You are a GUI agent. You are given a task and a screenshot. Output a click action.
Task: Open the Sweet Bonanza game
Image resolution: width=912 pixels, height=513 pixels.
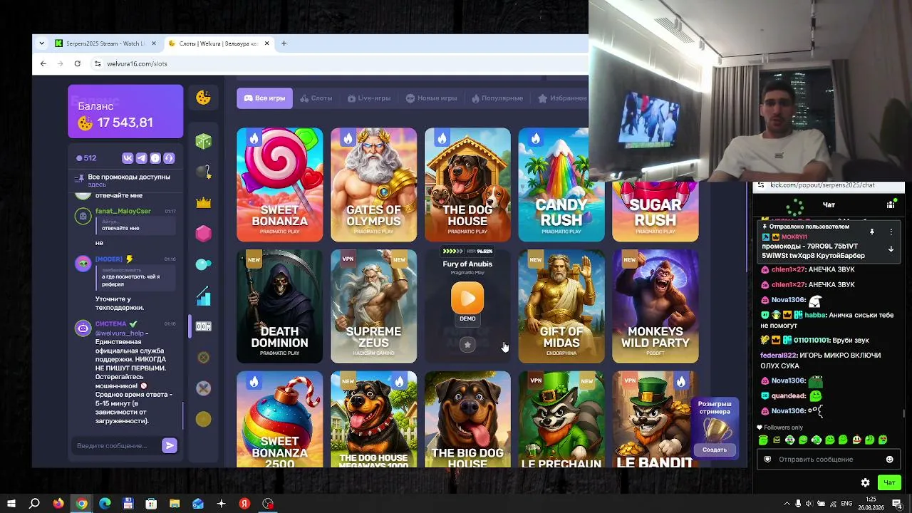(x=279, y=185)
